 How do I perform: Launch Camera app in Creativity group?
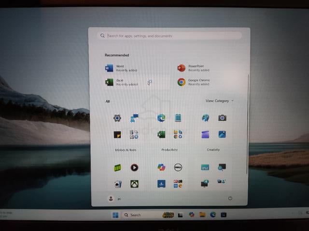[222, 118]
